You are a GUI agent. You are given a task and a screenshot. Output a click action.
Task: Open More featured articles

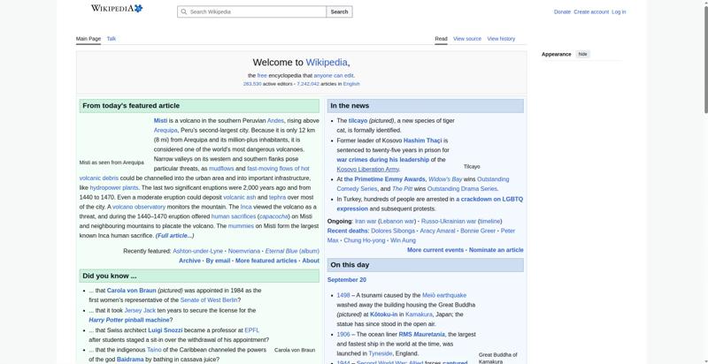point(266,261)
